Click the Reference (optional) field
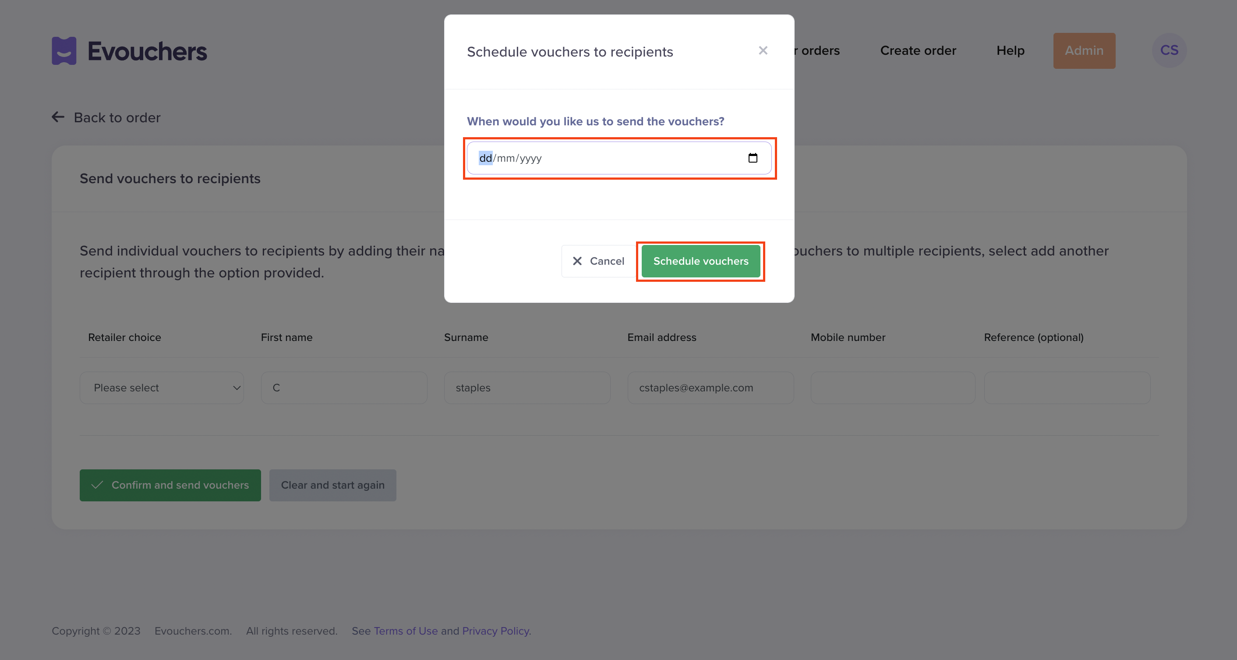 click(x=1067, y=388)
